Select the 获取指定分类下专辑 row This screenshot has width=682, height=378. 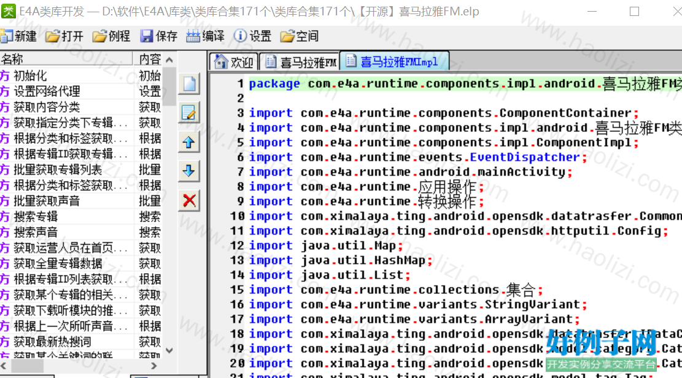pyautogui.click(x=81, y=123)
